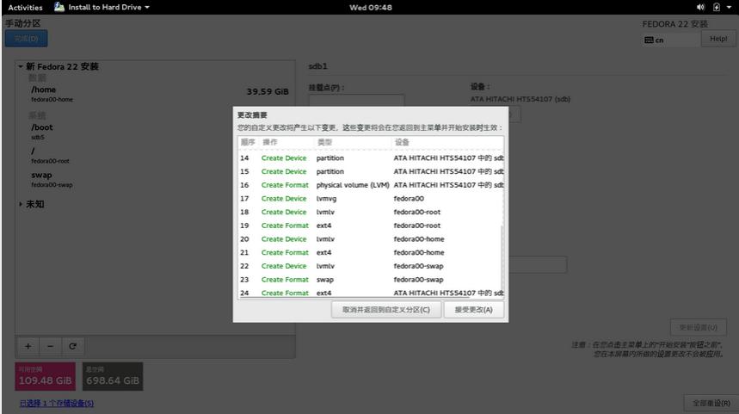Select row 16 physical volume (LVM)
The width and height of the screenshot is (739, 414).
tap(371, 185)
